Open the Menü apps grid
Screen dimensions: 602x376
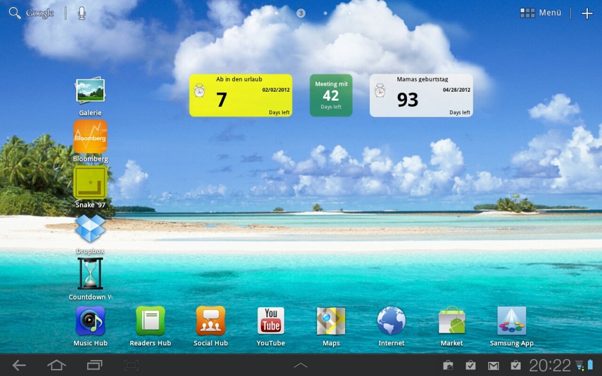[541, 13]
